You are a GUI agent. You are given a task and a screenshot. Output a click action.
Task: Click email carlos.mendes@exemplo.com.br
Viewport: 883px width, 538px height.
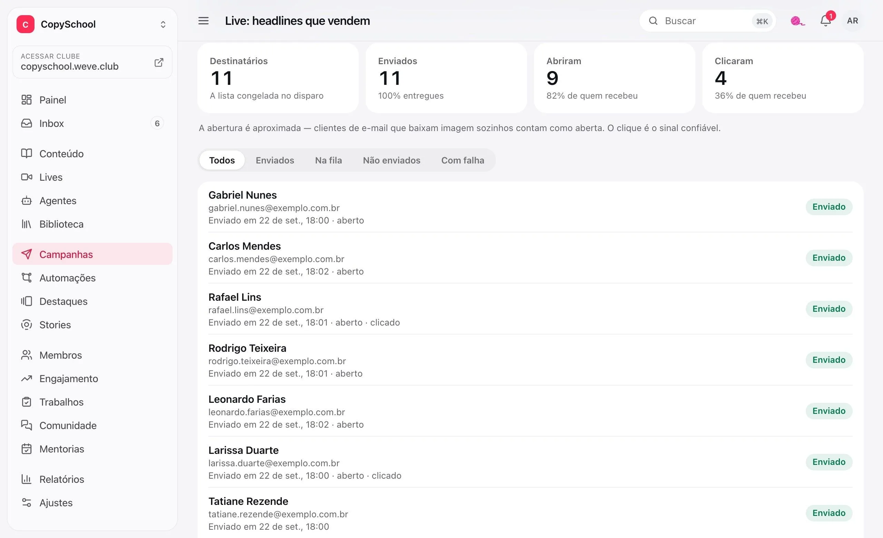click(276, 259)
